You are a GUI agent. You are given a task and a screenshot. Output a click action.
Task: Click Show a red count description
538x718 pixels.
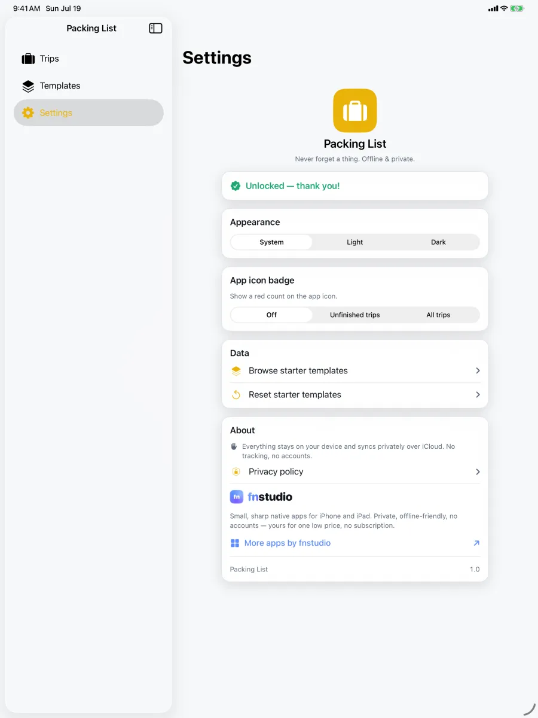(x=284, y=296)
